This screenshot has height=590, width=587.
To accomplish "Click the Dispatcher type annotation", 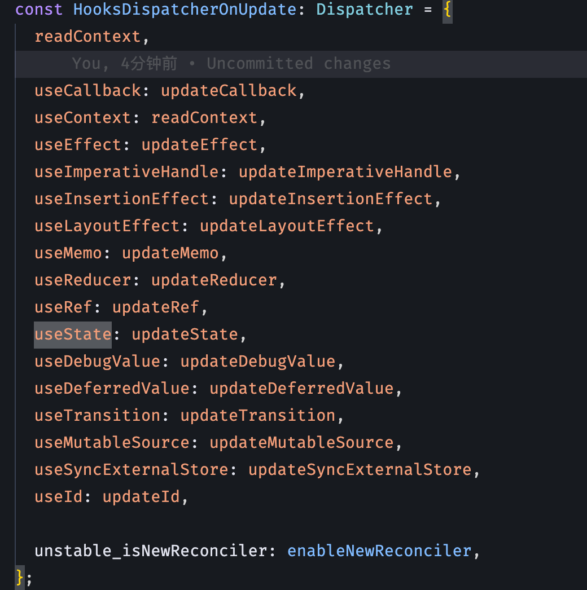I will (364, 10).
